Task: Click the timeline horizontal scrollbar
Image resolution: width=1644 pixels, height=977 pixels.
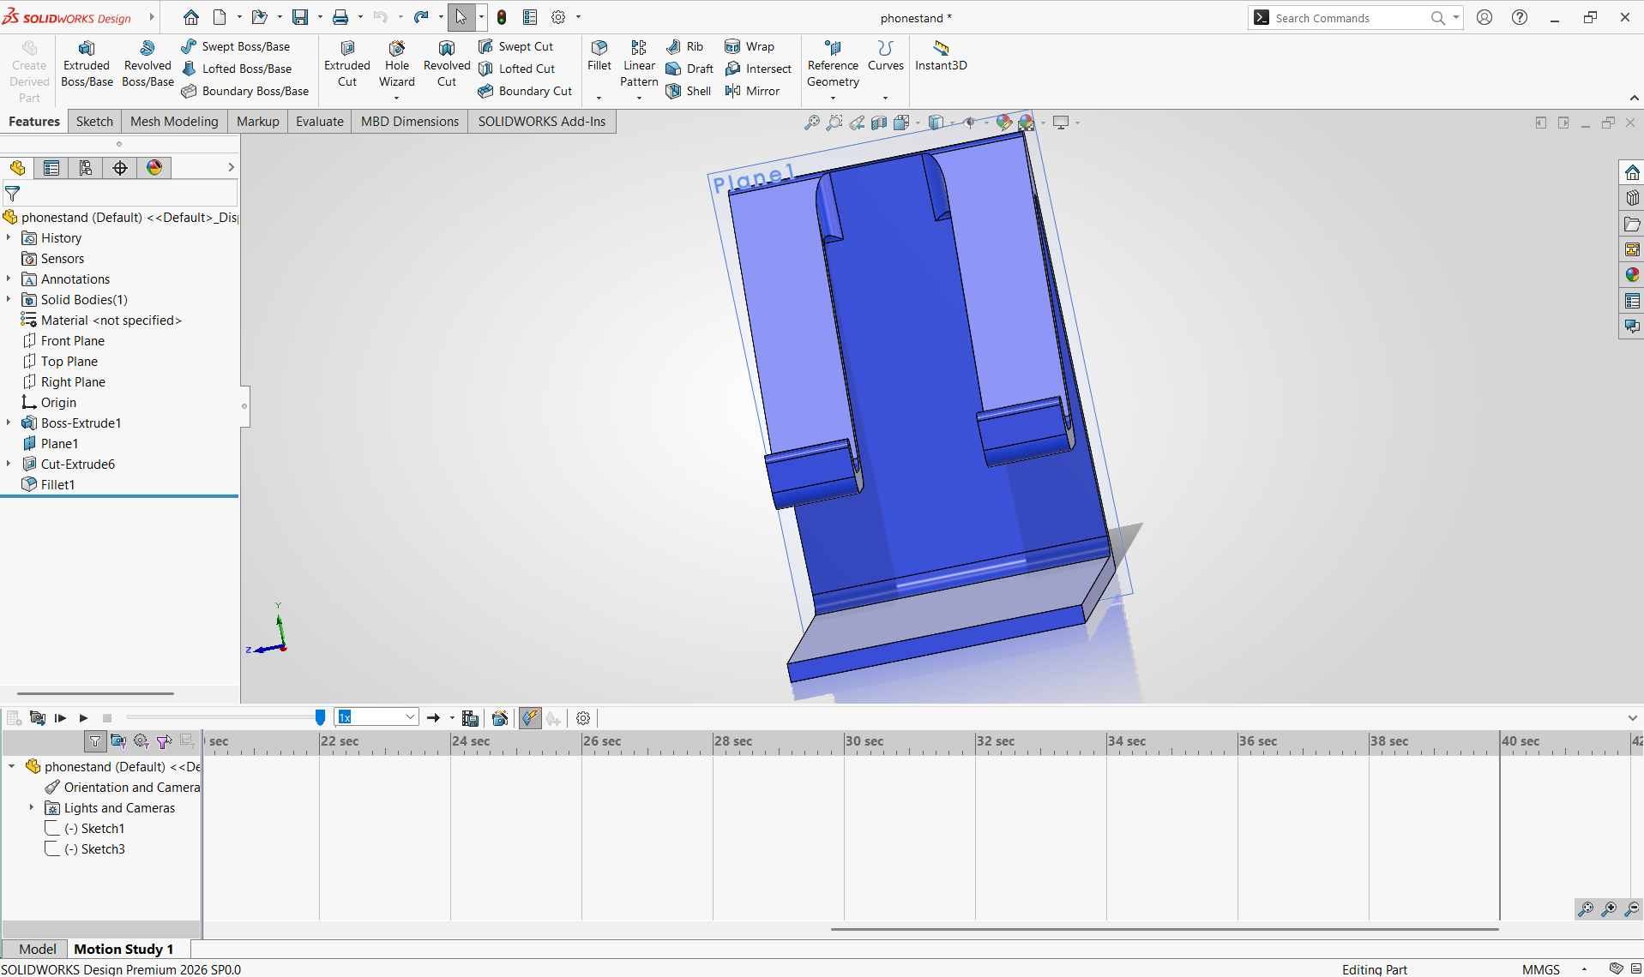Action: 1165,929
